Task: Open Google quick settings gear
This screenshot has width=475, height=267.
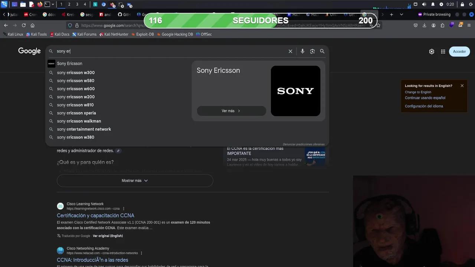Action: coord(432,52)
